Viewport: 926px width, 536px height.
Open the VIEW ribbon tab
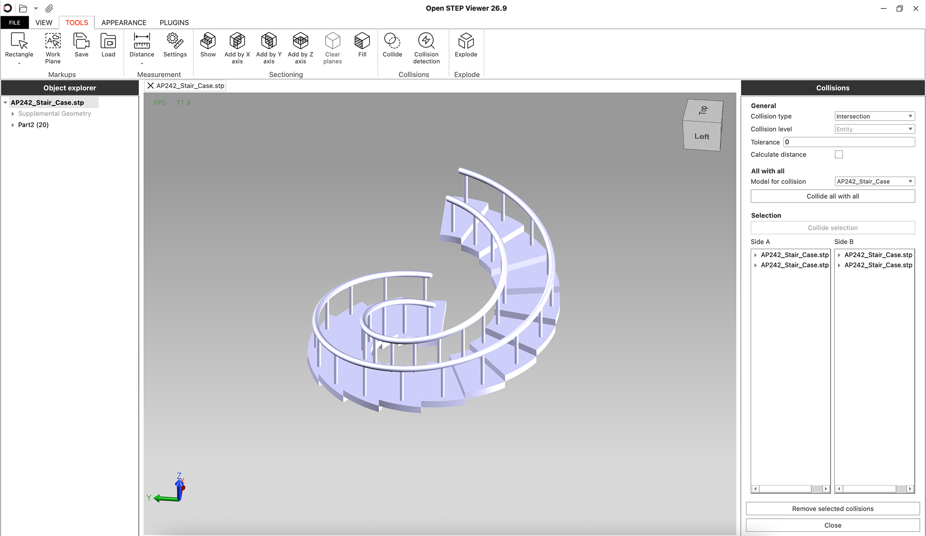click(44, 23)
